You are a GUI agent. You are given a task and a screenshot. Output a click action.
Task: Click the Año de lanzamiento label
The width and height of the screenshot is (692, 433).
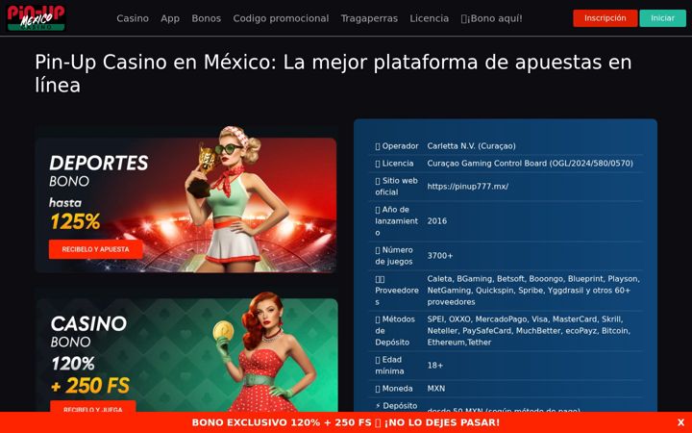click(x=396, y=221)
